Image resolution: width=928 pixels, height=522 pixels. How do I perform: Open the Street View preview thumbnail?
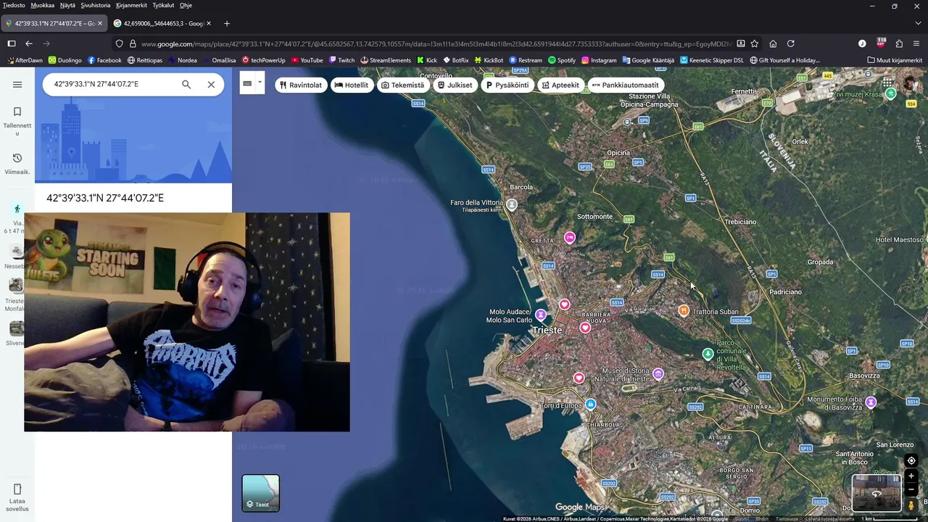(x=876, y=493)
